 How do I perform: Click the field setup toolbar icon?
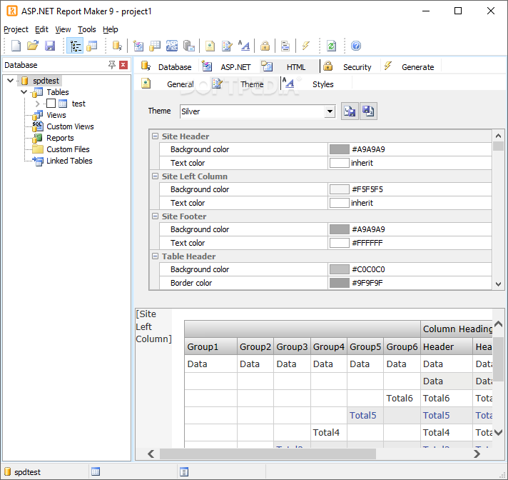(x=138, y=46)
